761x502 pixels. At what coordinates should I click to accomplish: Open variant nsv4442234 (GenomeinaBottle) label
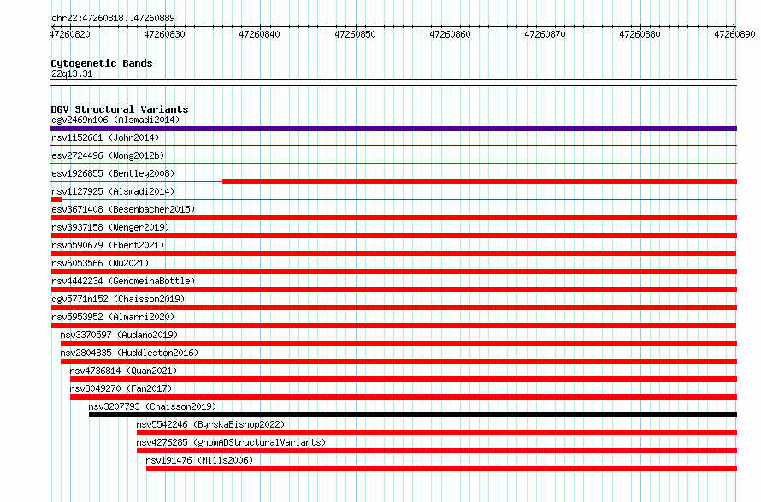point(123,281)
